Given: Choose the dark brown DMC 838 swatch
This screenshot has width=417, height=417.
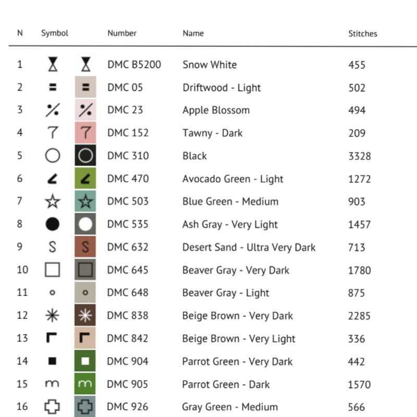Looking at the screenshot, I should [x=85, y=315].
